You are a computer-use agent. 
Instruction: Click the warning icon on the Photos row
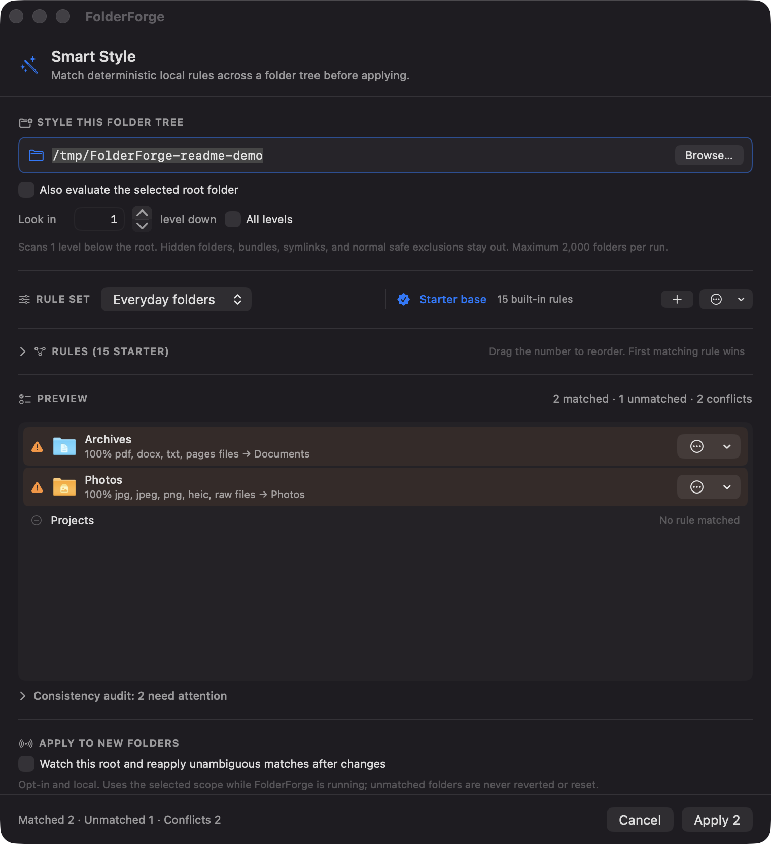(x=37, y=487)
